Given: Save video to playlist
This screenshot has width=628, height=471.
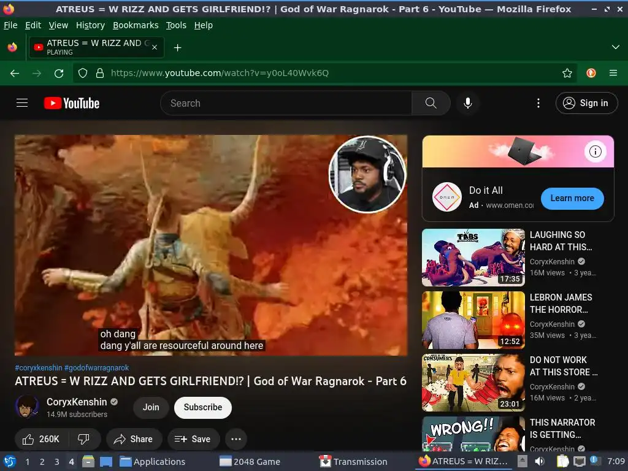Looking at the screenshot, I should [x=193, y=439].
